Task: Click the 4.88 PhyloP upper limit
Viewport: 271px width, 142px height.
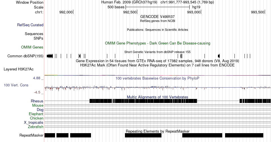Action: point(37,78)
